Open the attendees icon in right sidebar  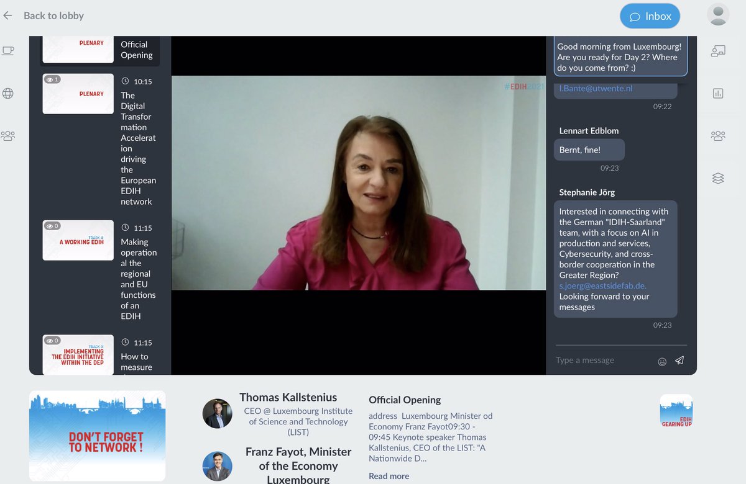[718, 136]
